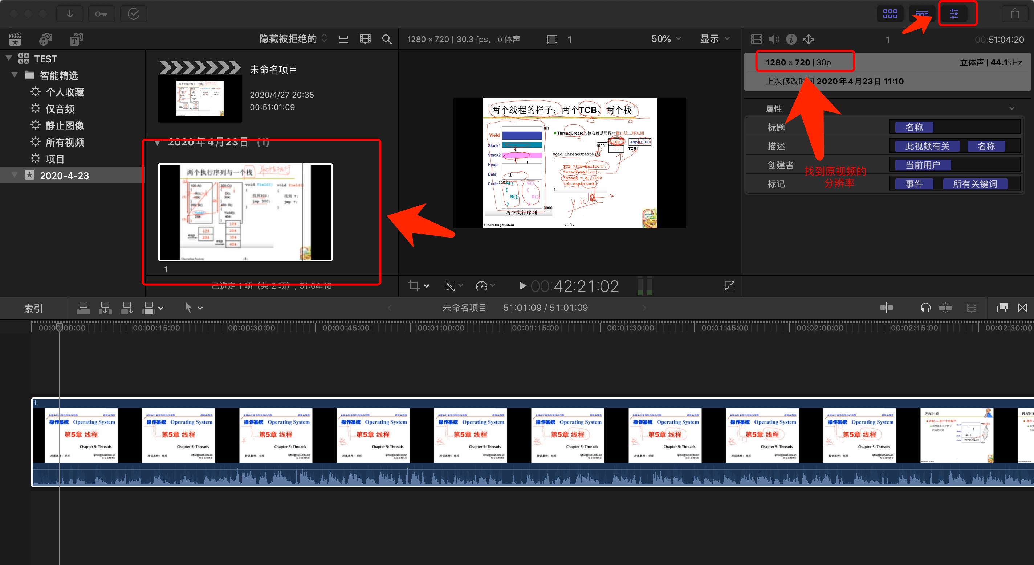Select 所有视频 smart collection
Viewport: 1034px width, 565px height.
coord(65,142)
